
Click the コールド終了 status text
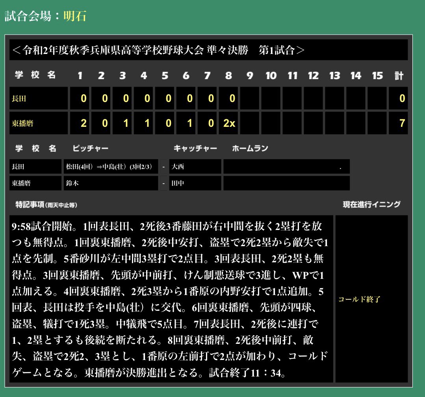[x=359, y=299]
